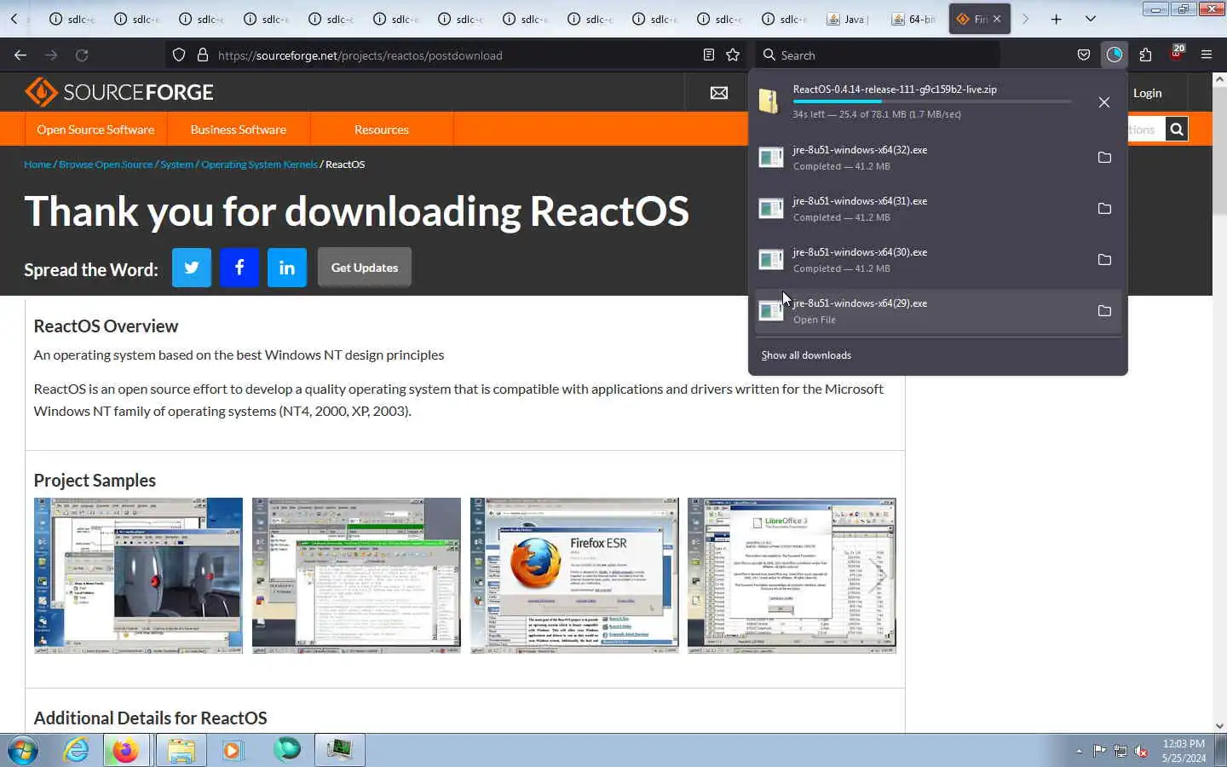Open the envelope mail icon in header
Screen dimensions: 1227x767
pyautogui.click(x=719, y=93)
